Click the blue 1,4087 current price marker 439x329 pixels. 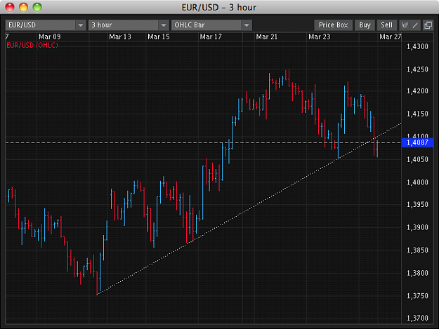pos(417,142)
